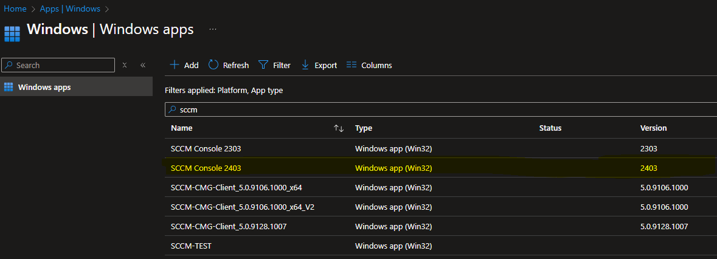Viewport: 717px width, 259px height.
Task: Click the Windows apps grid icon in header
Action: tap(12, 34)
